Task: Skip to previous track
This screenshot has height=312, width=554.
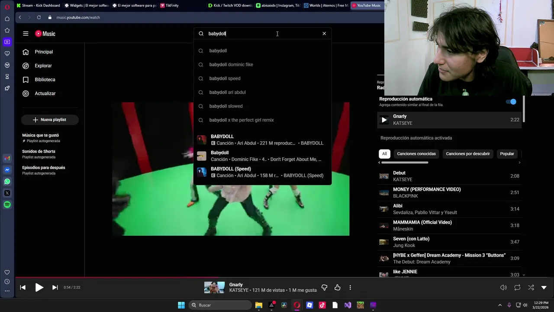Action: click(x=23, y=287)
